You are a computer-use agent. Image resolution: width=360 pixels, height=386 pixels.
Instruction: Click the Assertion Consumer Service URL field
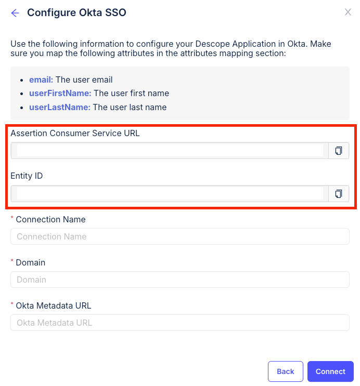click(170, 151)
